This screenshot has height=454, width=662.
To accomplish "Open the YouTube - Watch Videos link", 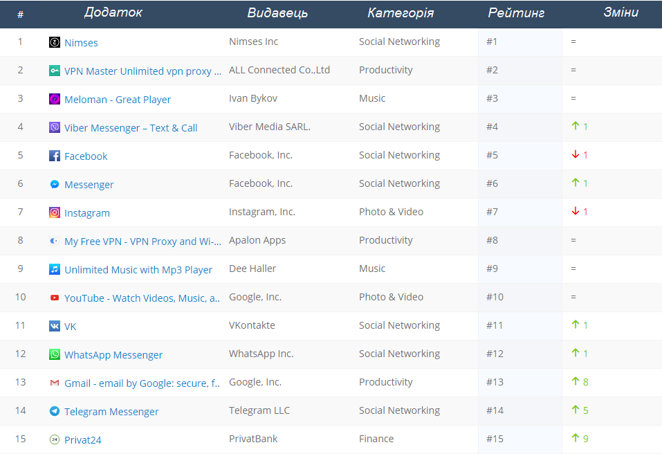I will point(142,298).
